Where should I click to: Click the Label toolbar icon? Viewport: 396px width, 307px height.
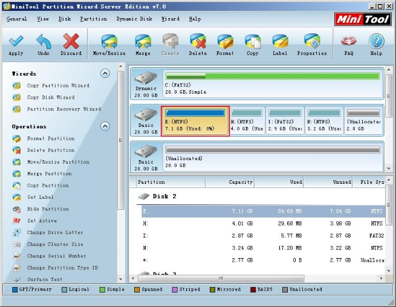point(280,42)
